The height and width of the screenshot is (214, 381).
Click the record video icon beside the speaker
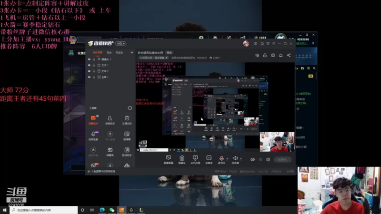[x=253, y=159]
